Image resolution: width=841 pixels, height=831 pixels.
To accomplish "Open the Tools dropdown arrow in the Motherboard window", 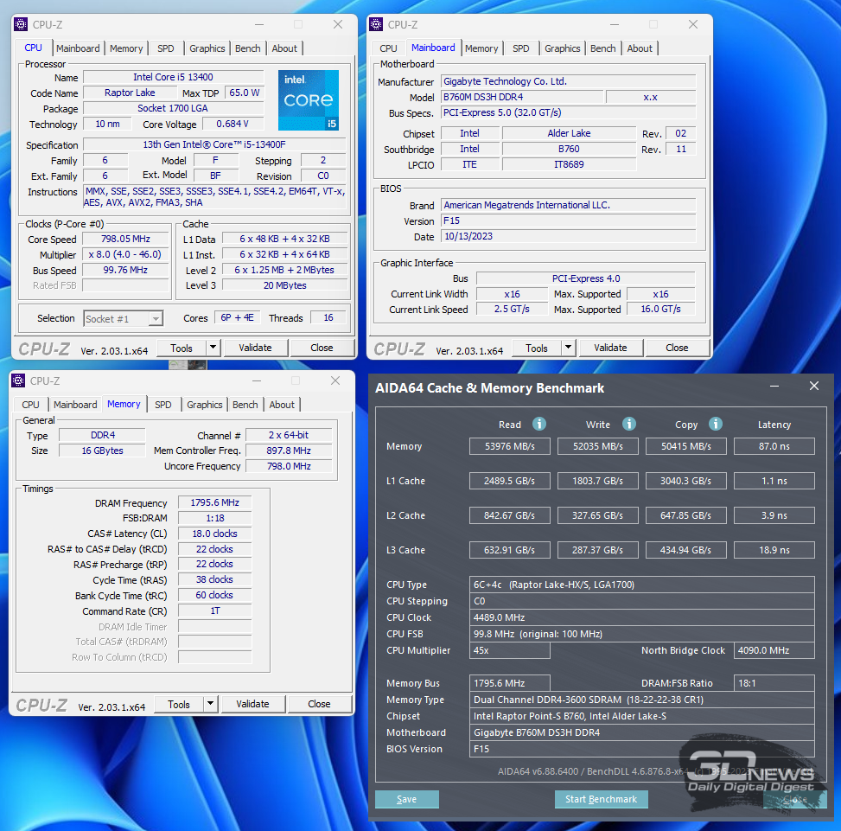I will (x=568, y=348).
